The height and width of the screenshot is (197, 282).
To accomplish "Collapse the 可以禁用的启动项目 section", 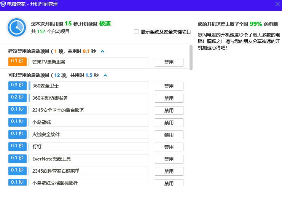I will [105, 76].
